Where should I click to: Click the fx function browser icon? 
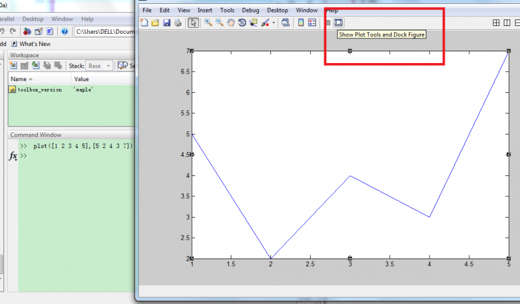[13, 155]
